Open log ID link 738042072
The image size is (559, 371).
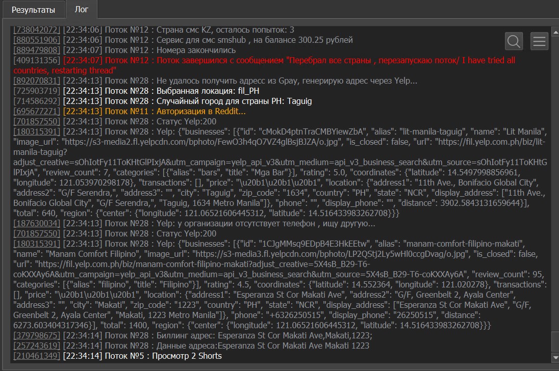pos(37,30)
